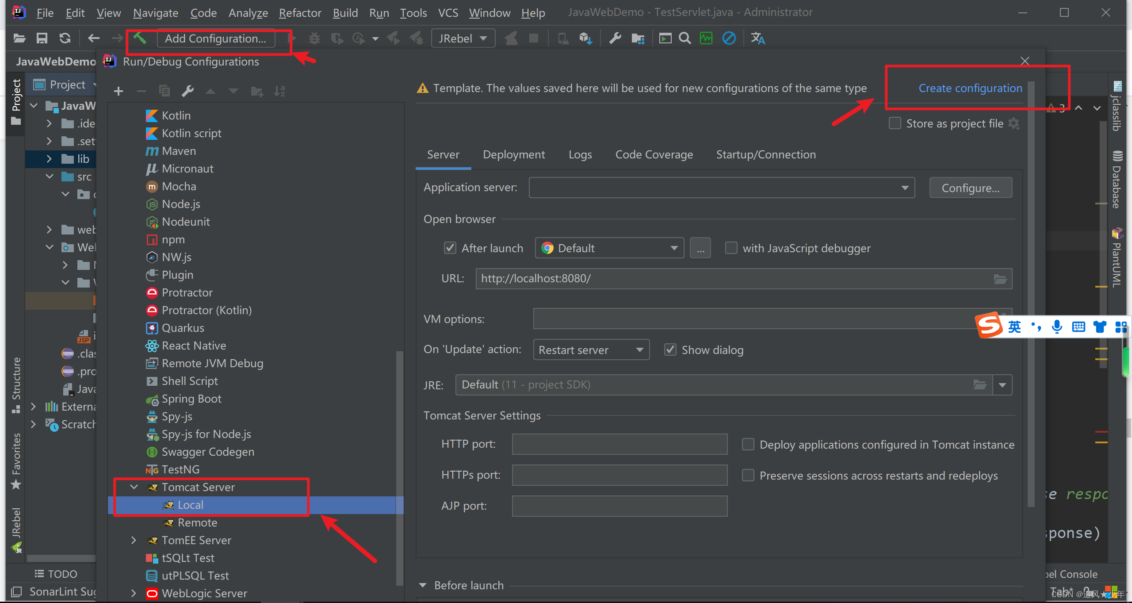The image size is (1132, 603).
Task: Click the Stop square toolbar icon
Action: (534, 38)
